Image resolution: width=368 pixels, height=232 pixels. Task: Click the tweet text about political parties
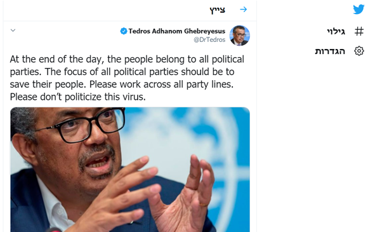point(127,78)
